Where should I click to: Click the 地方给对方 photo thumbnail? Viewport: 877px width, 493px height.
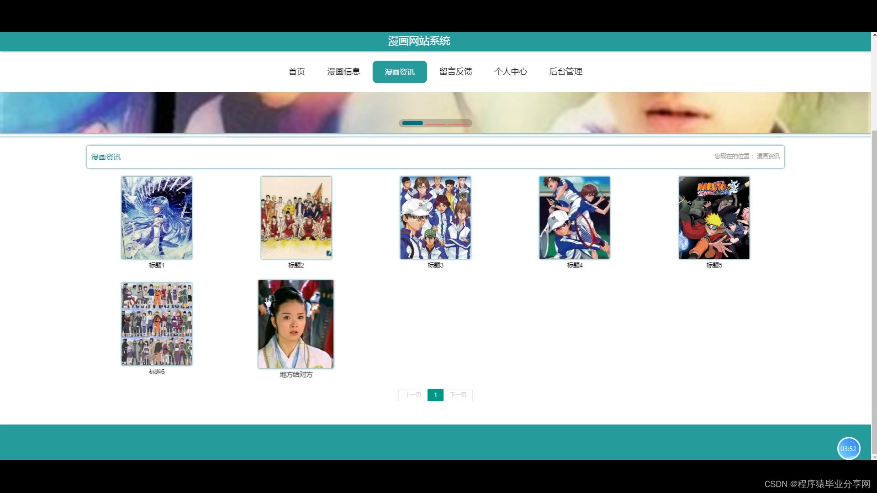[296, 324]
